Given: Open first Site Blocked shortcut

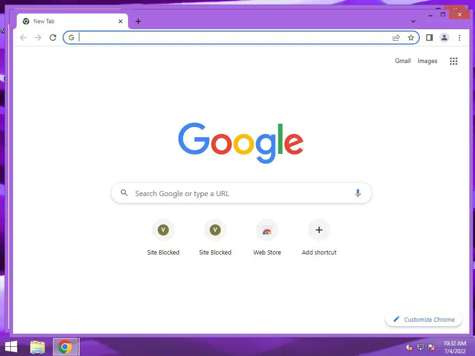Looking at the screenshot, I should [163, 238].
